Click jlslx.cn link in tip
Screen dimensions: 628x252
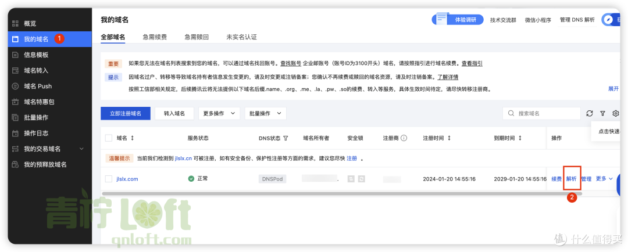[184, 159]
